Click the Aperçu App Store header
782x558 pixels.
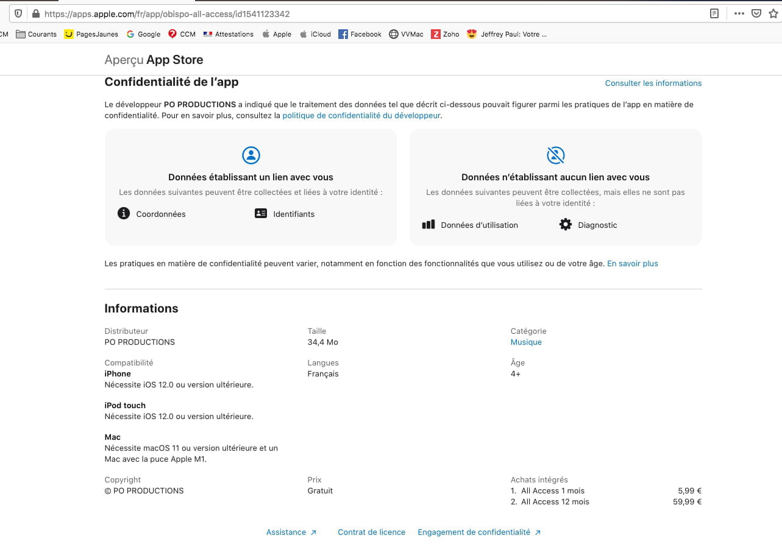154,60
